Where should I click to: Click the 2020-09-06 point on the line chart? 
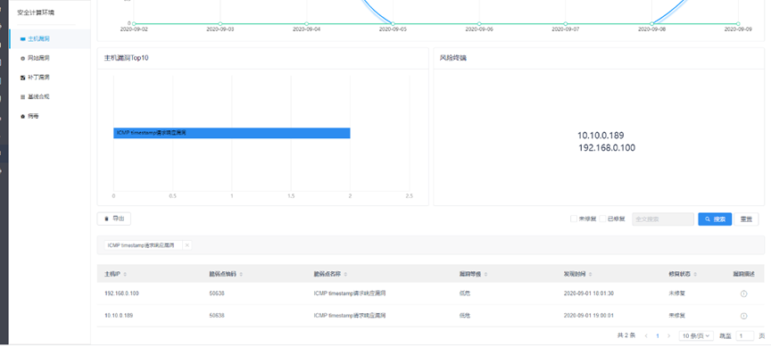[479, 23]
